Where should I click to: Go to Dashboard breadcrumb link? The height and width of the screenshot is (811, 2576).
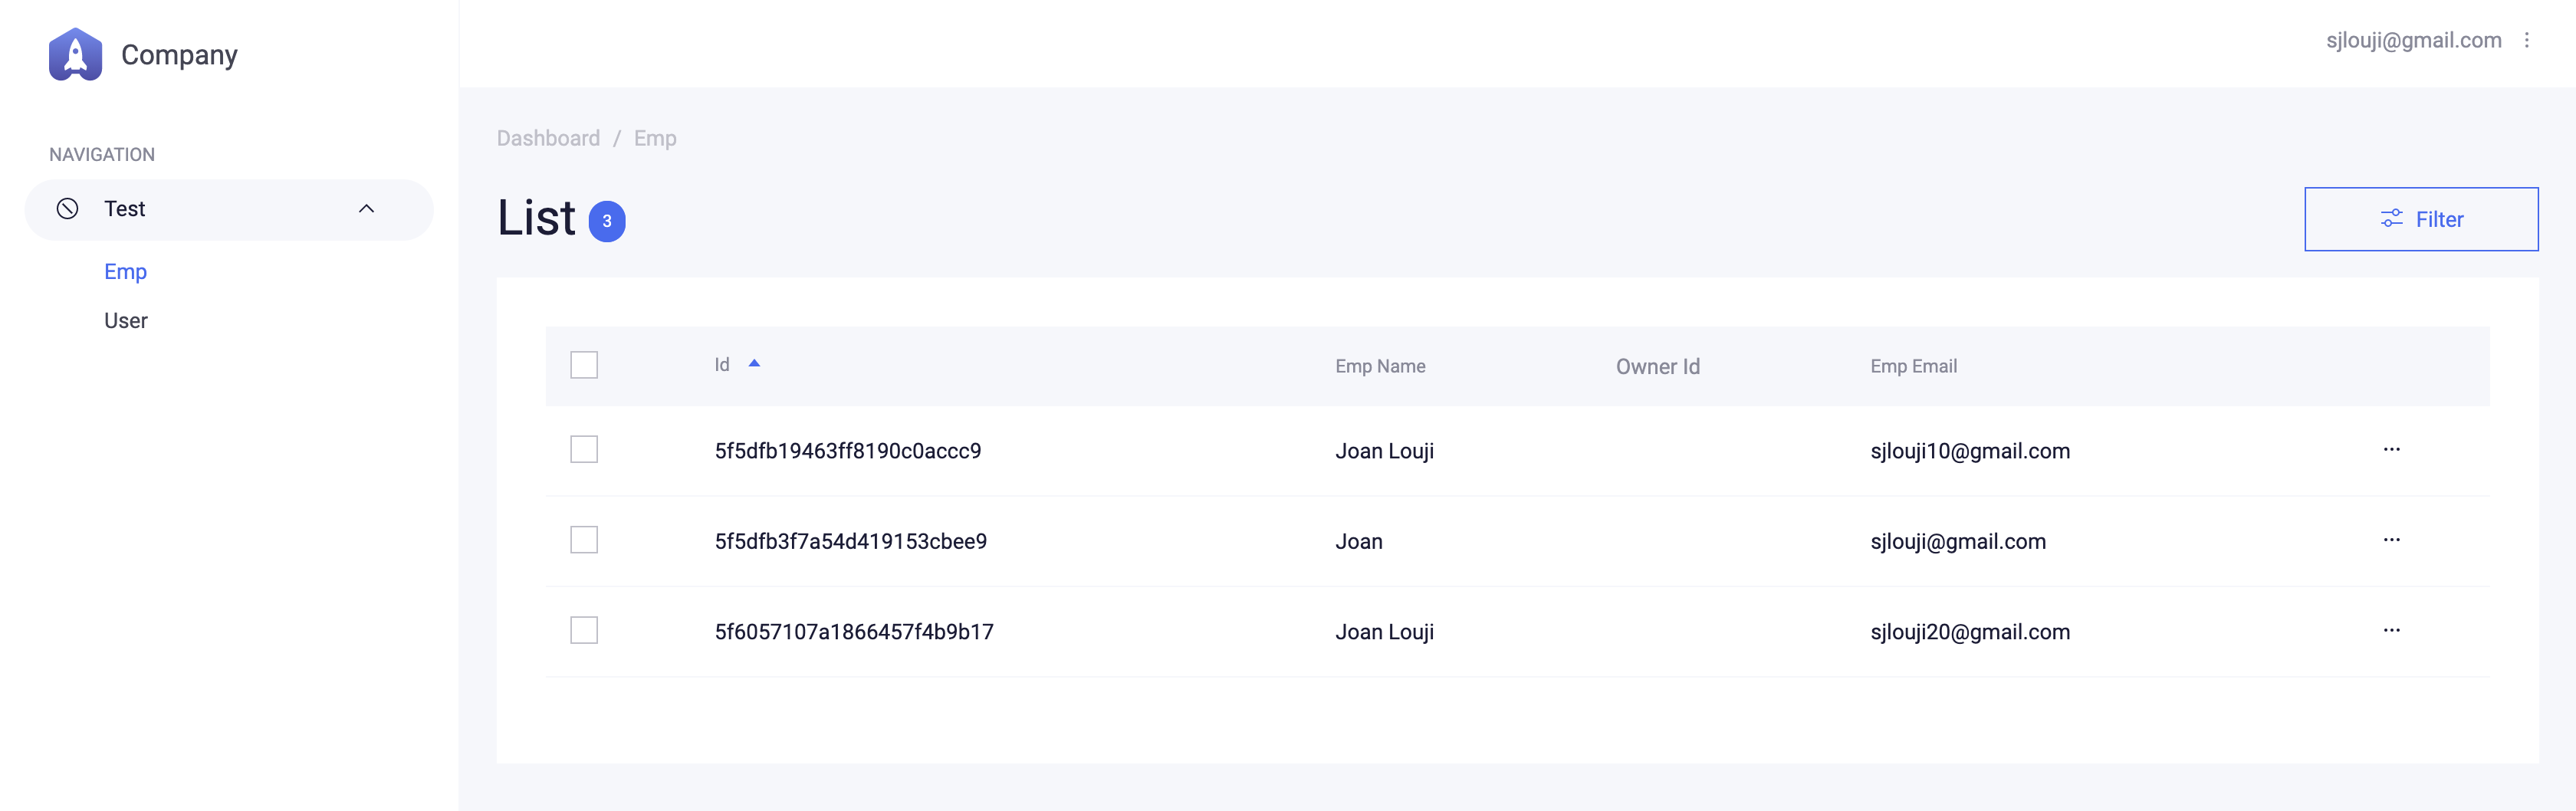(548, 138)
